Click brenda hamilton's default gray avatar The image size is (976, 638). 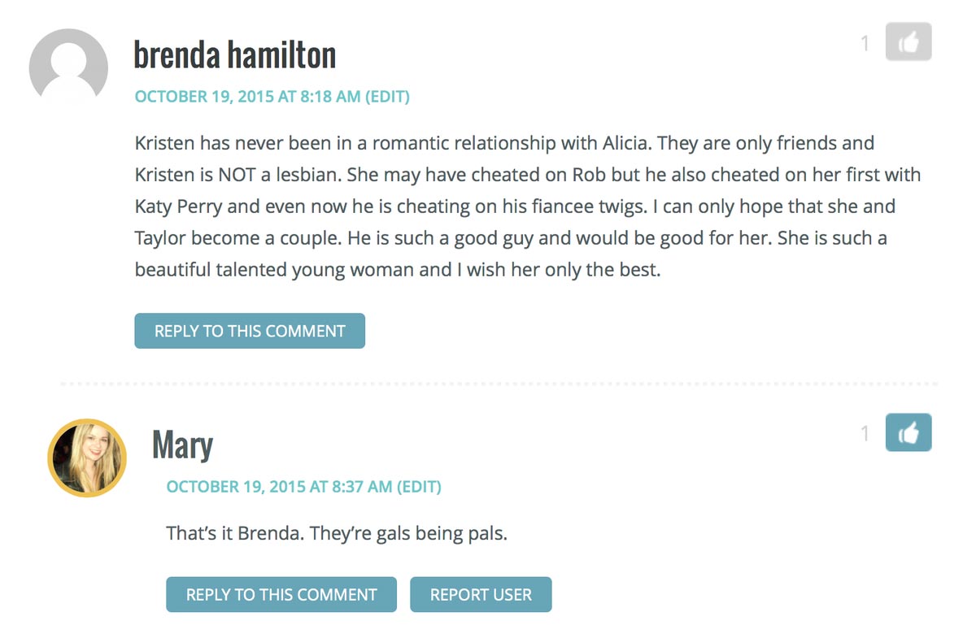pos(68,68)
